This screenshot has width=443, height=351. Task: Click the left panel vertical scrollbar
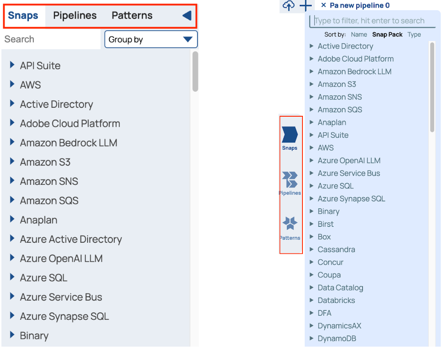tap(195, 71)
